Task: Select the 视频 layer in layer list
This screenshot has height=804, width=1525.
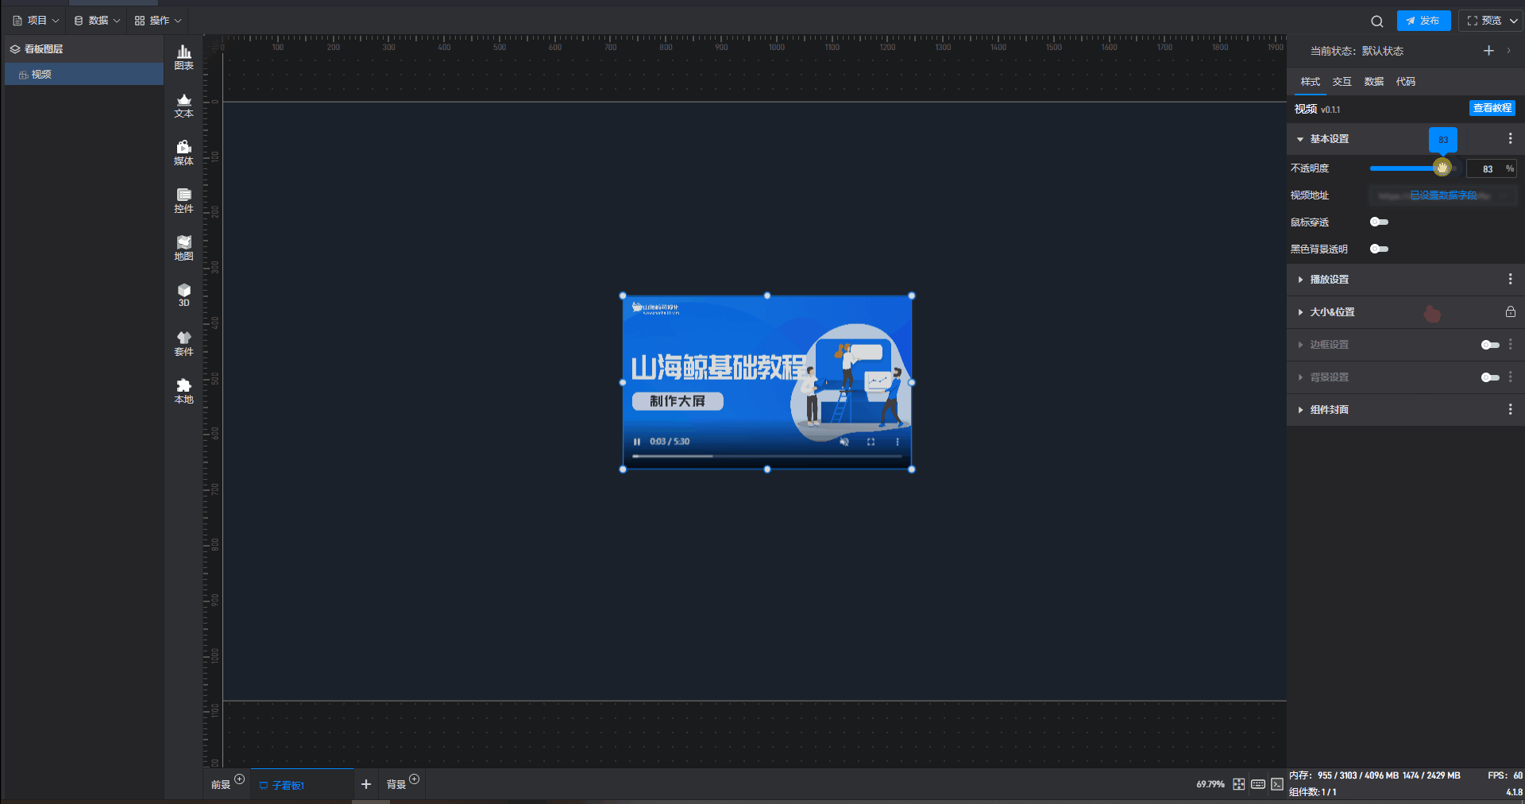Action: [x=83, y=75]
